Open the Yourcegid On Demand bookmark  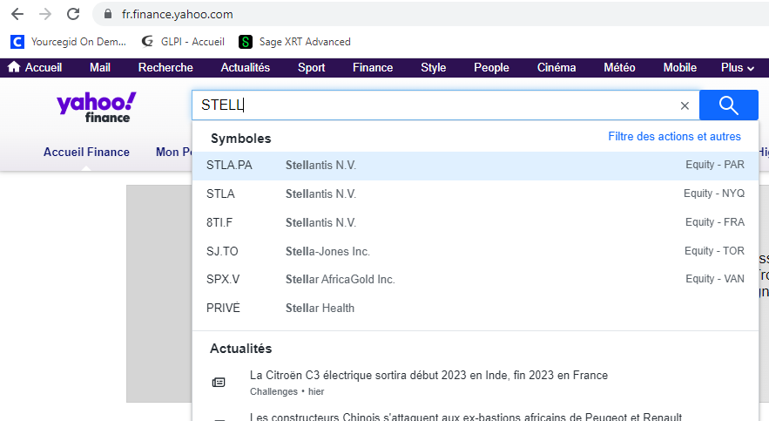point(68,42)
